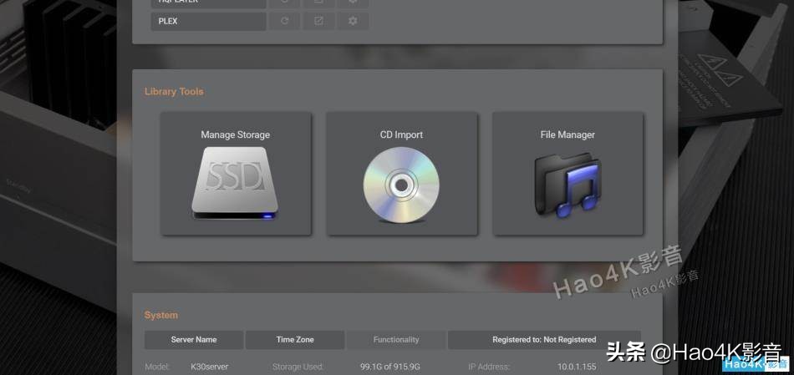The width and height of the screenshot is (794, 375).
Task: Select the PLEX app row
Action: [x=208, y=21]
